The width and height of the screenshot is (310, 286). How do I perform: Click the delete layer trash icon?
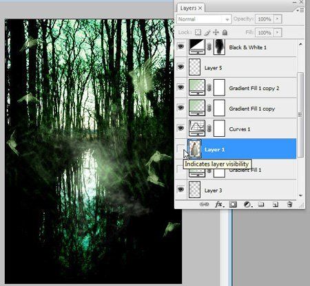pos(289,204)
